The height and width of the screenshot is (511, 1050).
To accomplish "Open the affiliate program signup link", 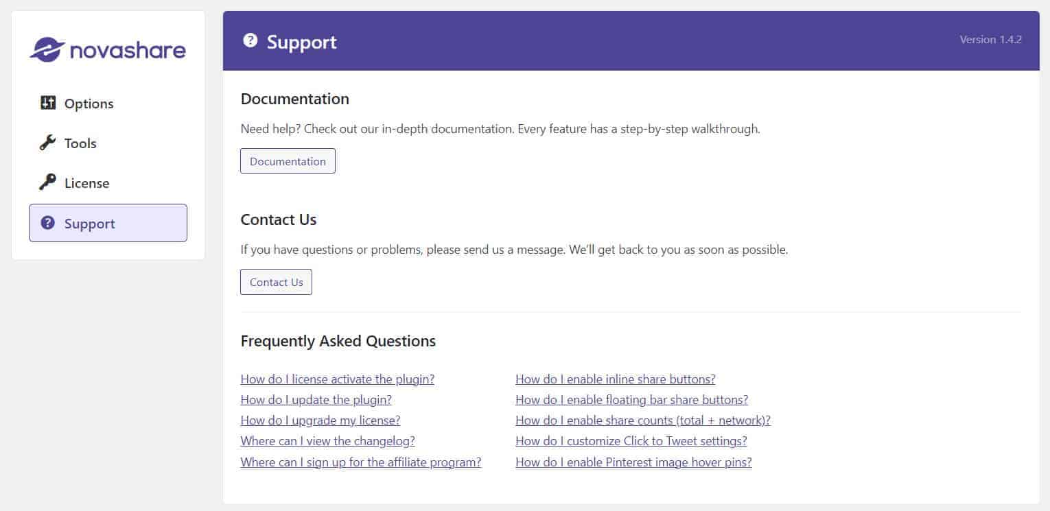I will (360, 462).
